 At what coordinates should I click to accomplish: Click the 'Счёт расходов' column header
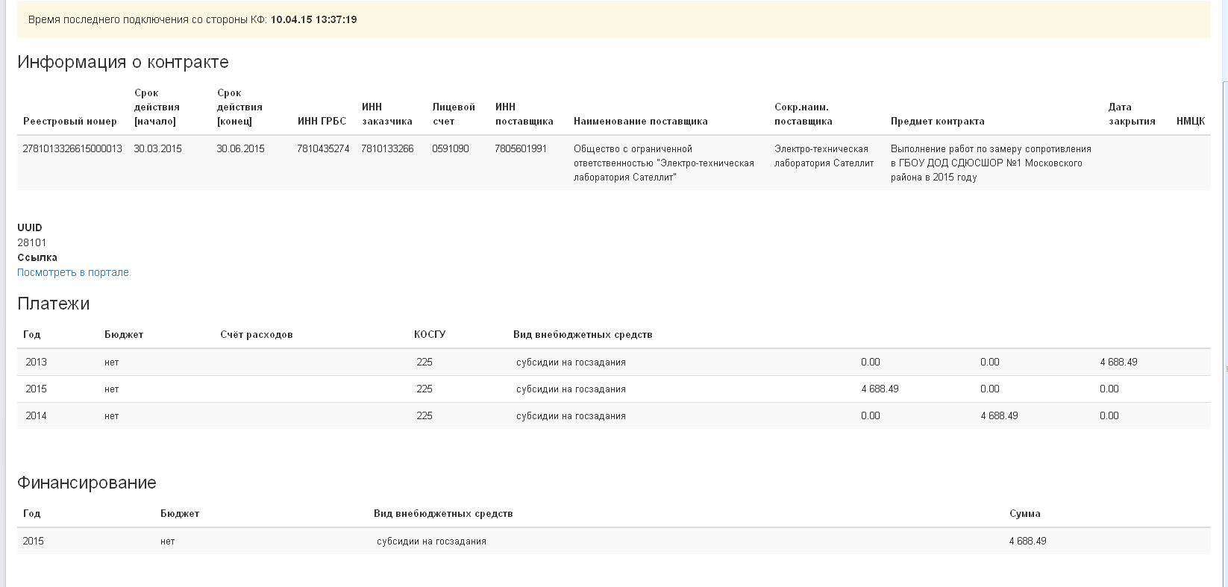click(257, 334)
